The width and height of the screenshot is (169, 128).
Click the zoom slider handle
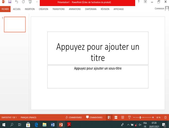coord(140,117)
